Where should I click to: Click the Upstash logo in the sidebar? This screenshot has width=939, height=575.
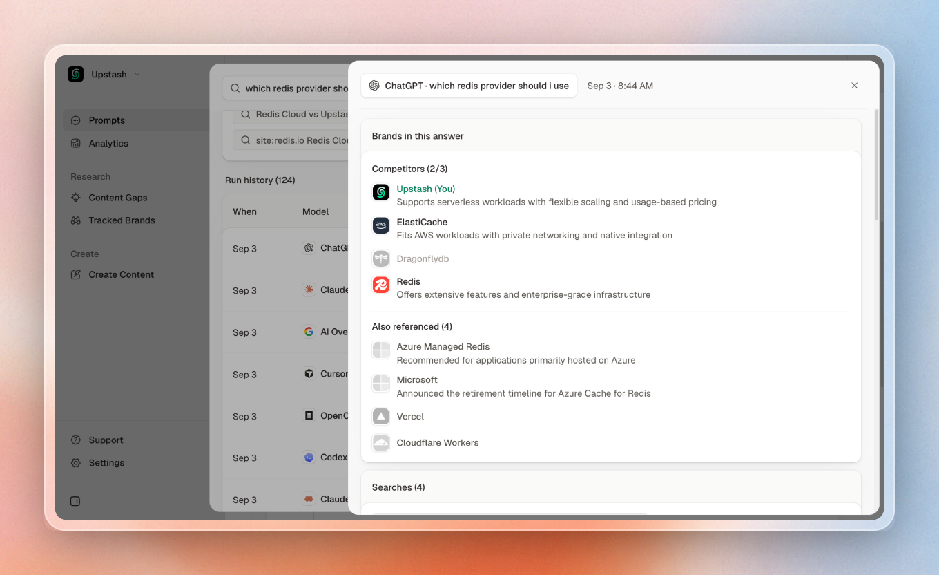click(x=76, y=74)
